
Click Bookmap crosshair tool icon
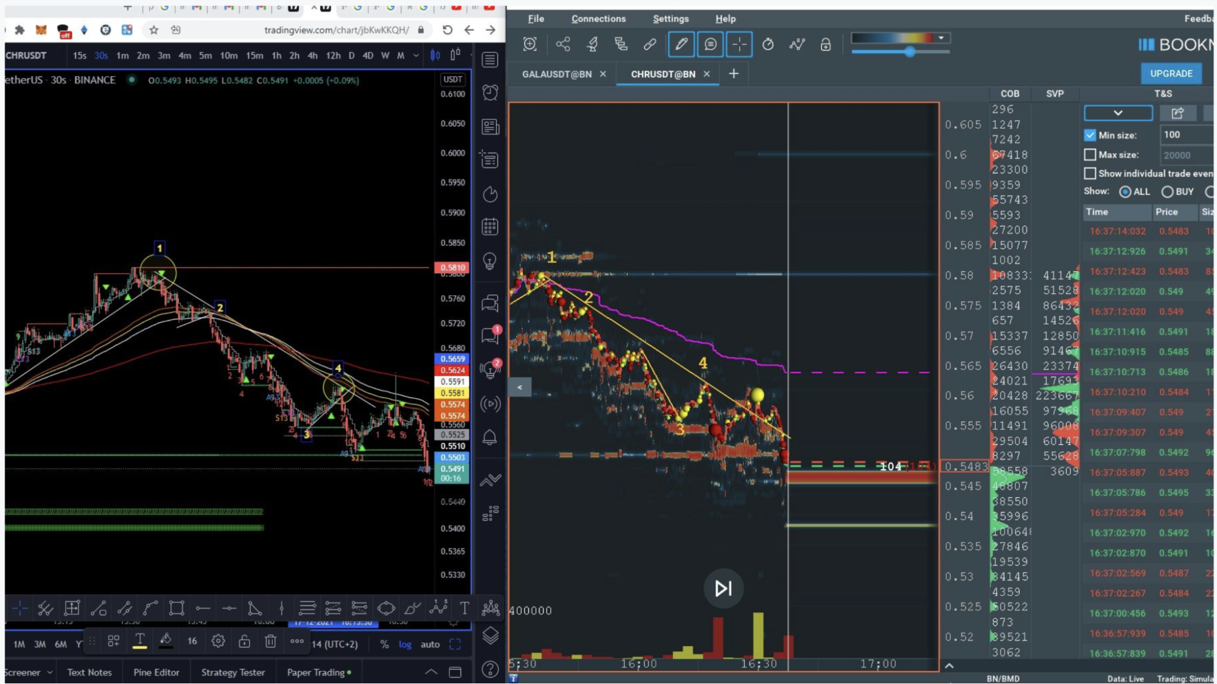coord(739,44)
